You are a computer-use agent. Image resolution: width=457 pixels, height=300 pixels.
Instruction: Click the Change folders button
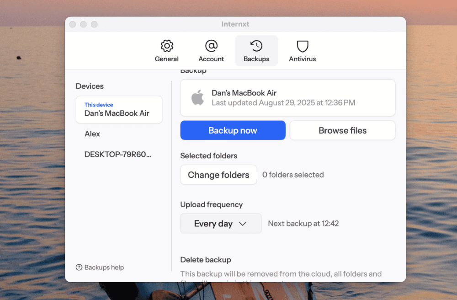coord(218,175)
